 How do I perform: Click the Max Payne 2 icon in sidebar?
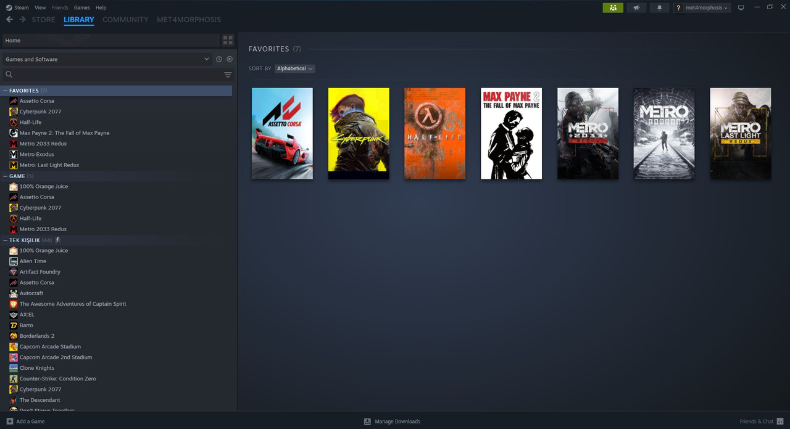(14, 133)
